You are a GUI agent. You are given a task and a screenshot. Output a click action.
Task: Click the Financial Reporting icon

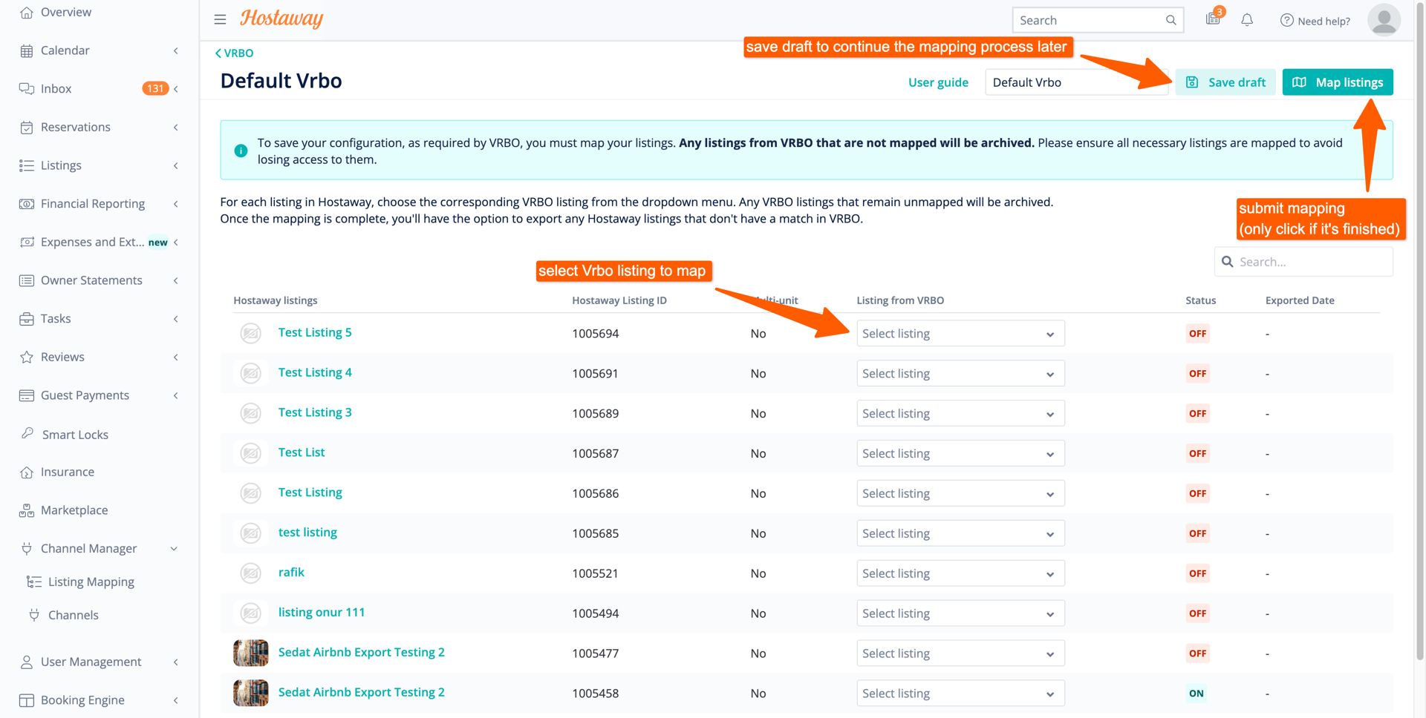pos(27,204)
